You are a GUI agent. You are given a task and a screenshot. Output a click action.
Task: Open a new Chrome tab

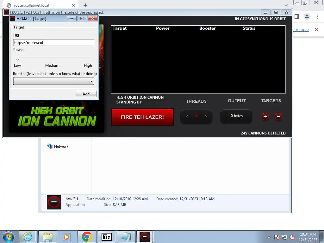[x=85, y=5]
